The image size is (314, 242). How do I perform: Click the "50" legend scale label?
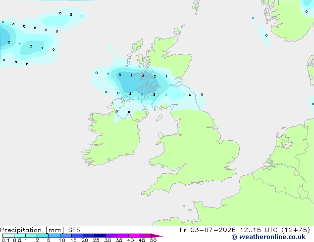153,240
